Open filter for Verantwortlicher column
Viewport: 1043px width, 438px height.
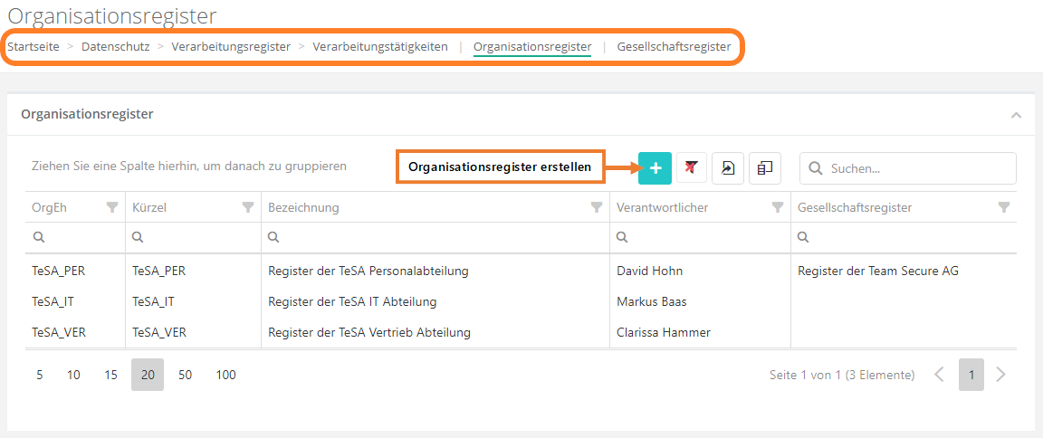coord(777,207)
